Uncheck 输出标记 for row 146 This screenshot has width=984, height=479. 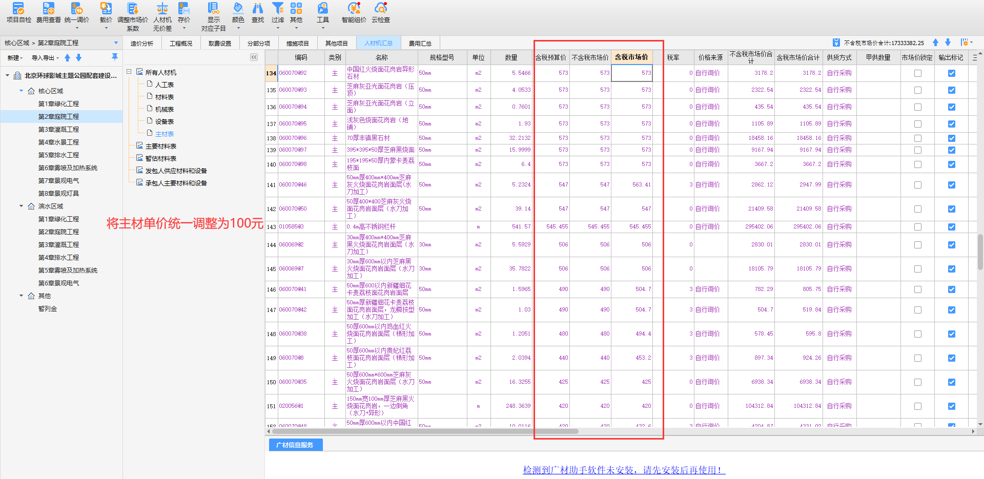click(952, 289)
